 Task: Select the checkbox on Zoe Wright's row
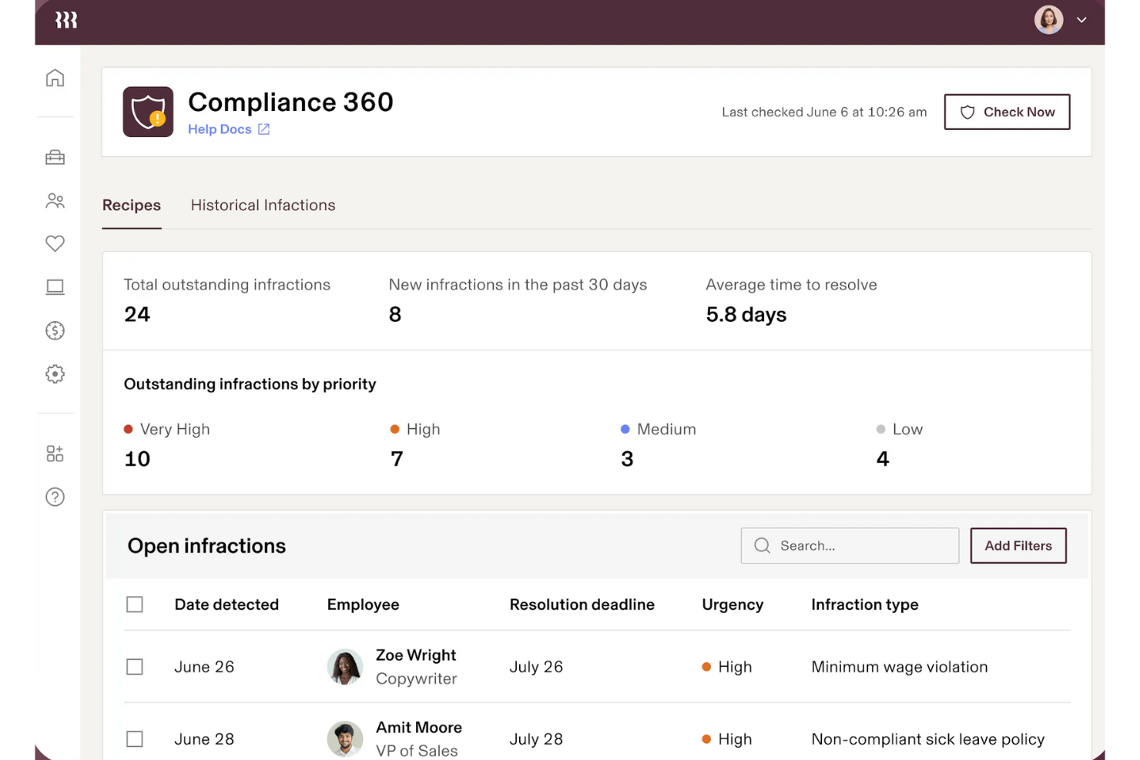135,667
